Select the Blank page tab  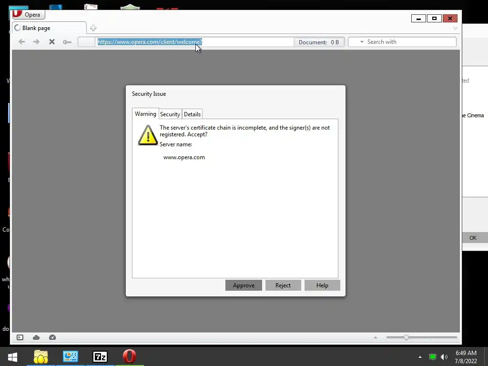[x=49, y=28]
